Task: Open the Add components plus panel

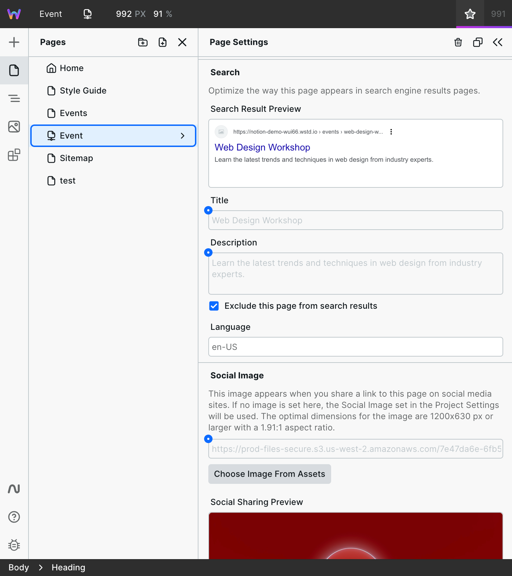Action: [14, 42]
